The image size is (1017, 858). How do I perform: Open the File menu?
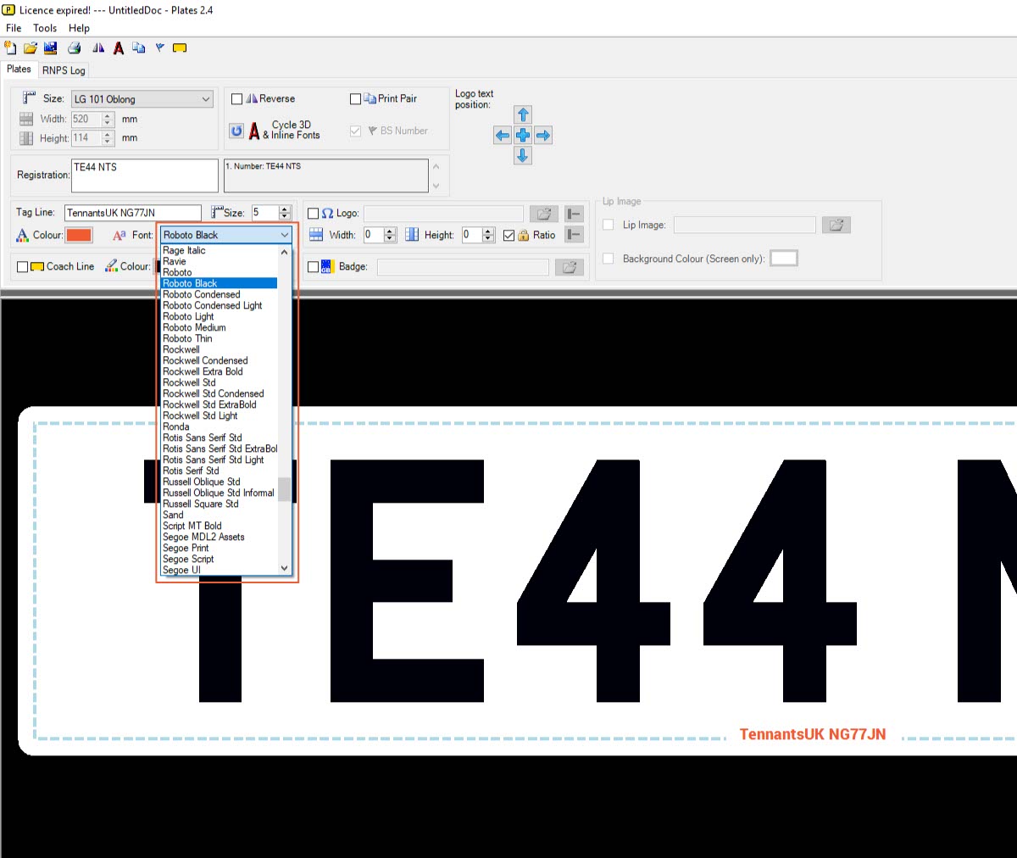pos(14,28)
